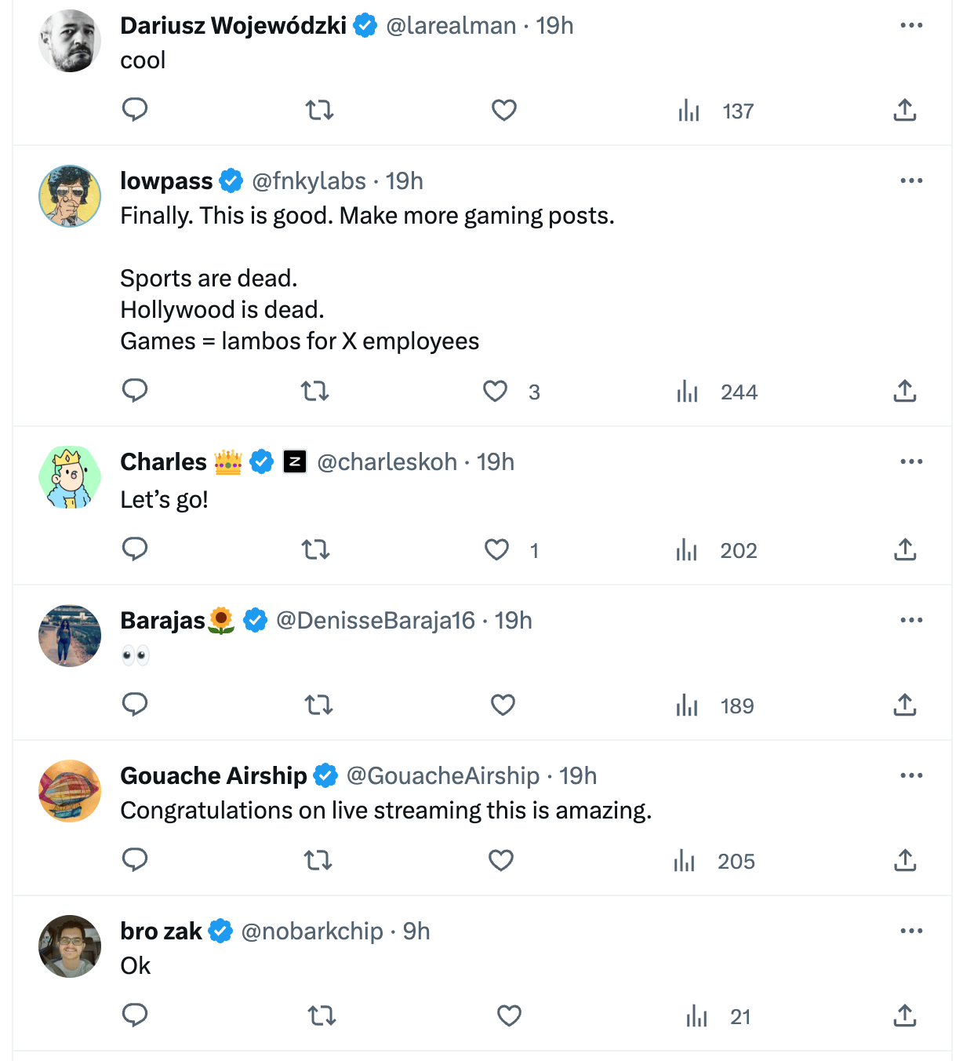Open the 19h timestamp on Barajas's tweet
963x1061 pixels.
514,621
